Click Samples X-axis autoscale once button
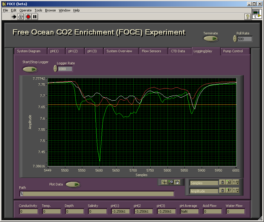 pyautogui.click(x=229, y=182)
